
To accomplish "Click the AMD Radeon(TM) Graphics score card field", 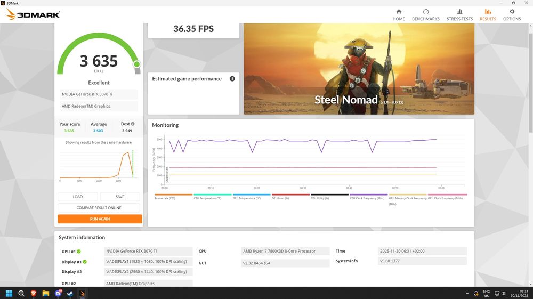I will tap(99, 106).
